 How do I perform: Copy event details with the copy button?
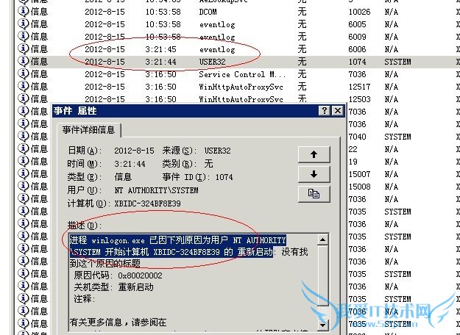(x=314, y=194)
